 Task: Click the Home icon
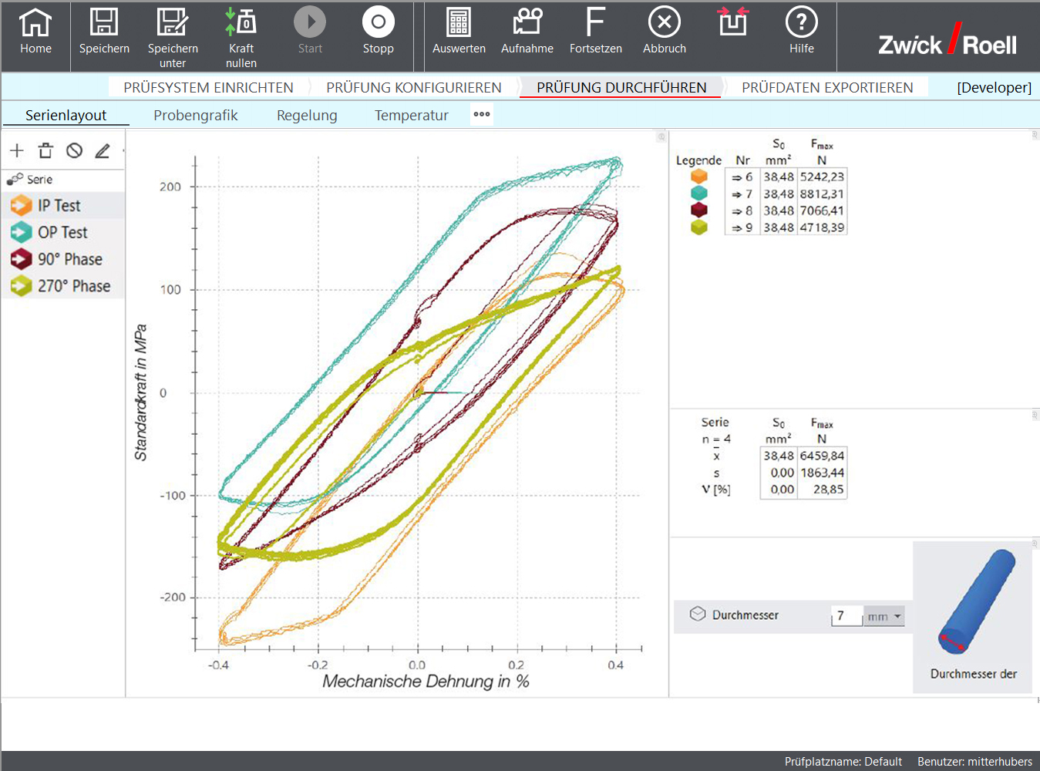pyautogui.click(x=35, y=23)
